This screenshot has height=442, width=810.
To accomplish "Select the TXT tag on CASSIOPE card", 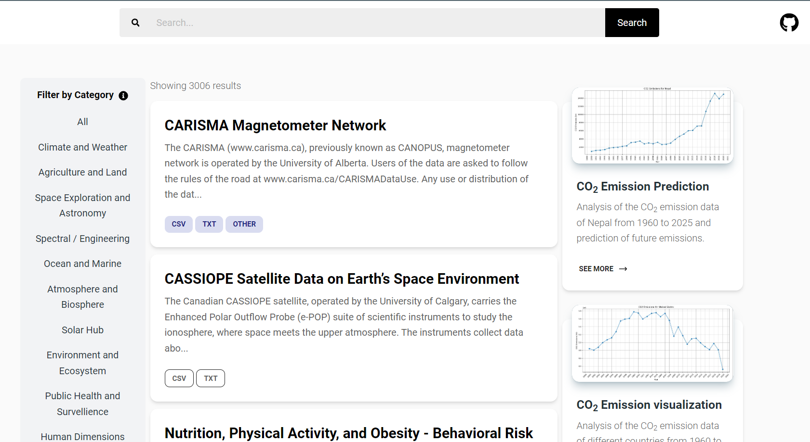I will coord(210,378).
